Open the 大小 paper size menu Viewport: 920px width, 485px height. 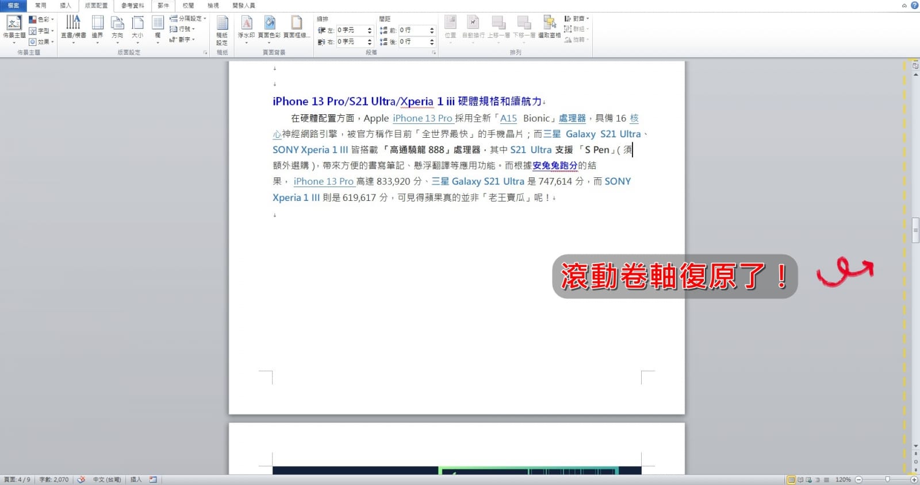pyautogui.click(x=137, y=29)
